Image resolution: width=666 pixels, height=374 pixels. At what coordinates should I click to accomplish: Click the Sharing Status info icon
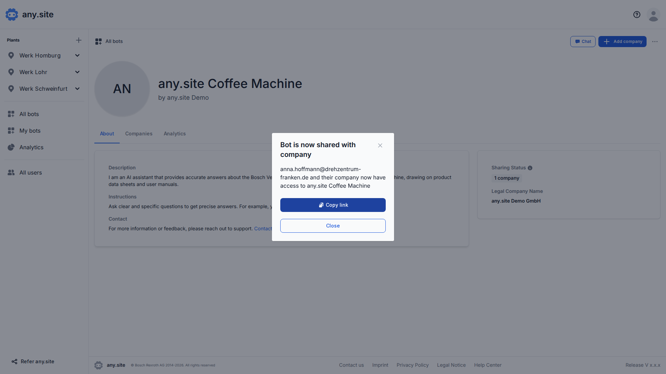(x=530, y=168)
